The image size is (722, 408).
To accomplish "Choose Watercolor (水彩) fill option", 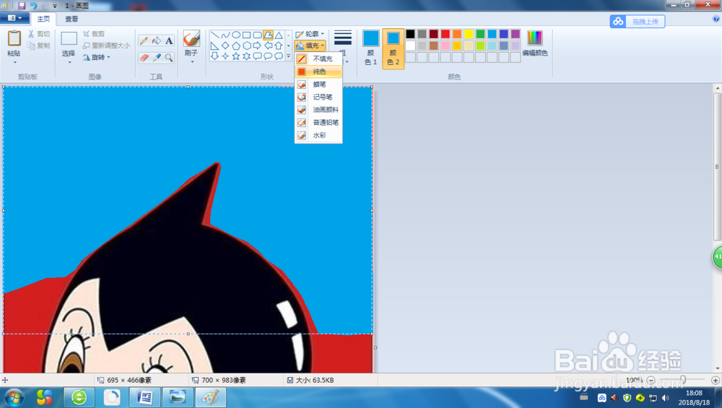I will [318, 135].
